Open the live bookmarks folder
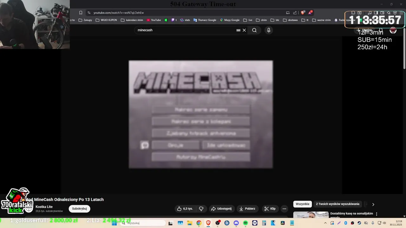This screenshot has width=406, height=228. [x=248, y=20]
